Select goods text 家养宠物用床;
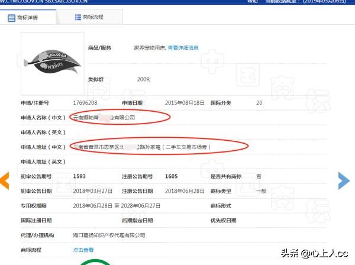Screen dimensions: 355x265 (x=150, y=48)
